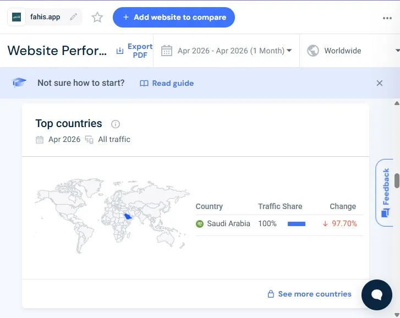Click the Website Performance page title

click(x=57, y=51)
